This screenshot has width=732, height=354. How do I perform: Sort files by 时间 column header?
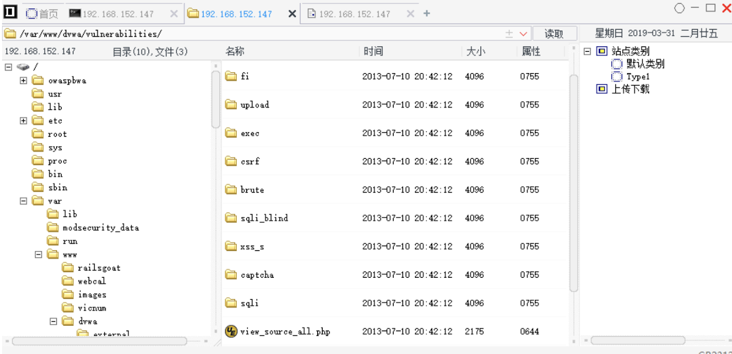[373, 51]
